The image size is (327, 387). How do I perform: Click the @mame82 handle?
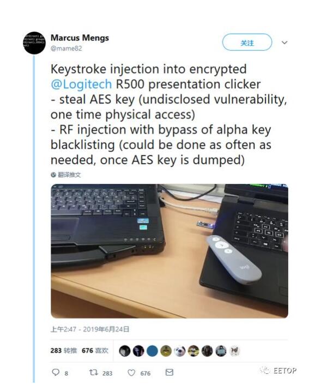click(66, 48)
